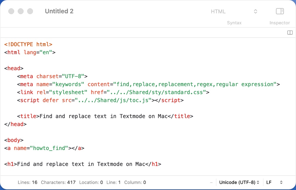Open the Unicode (UTF-8) encoding popup
The image size is (296, 190).
click(239, 182)
